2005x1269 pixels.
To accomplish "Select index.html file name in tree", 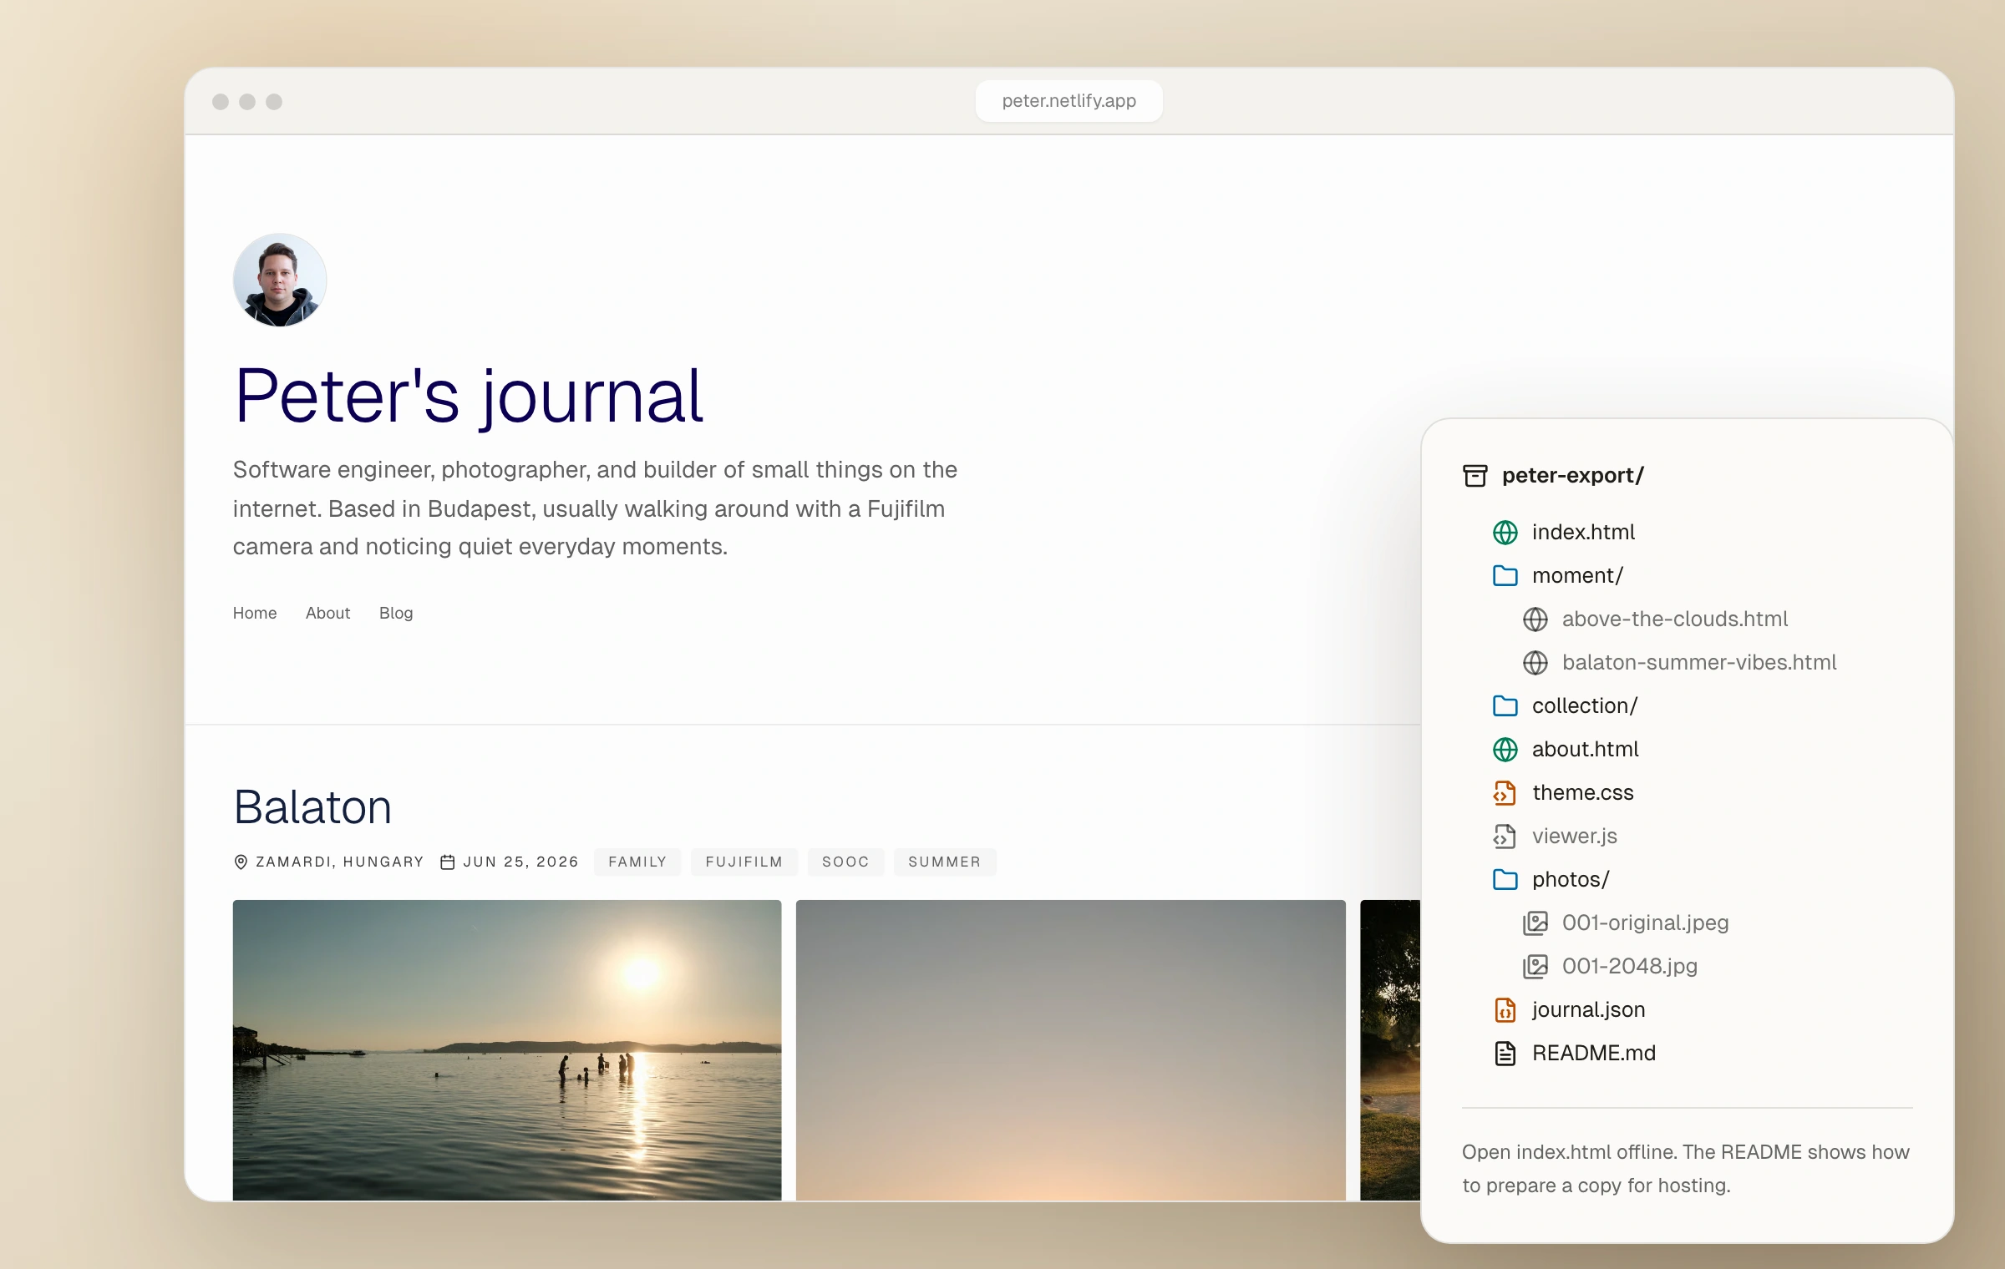I will point(1583,533).
